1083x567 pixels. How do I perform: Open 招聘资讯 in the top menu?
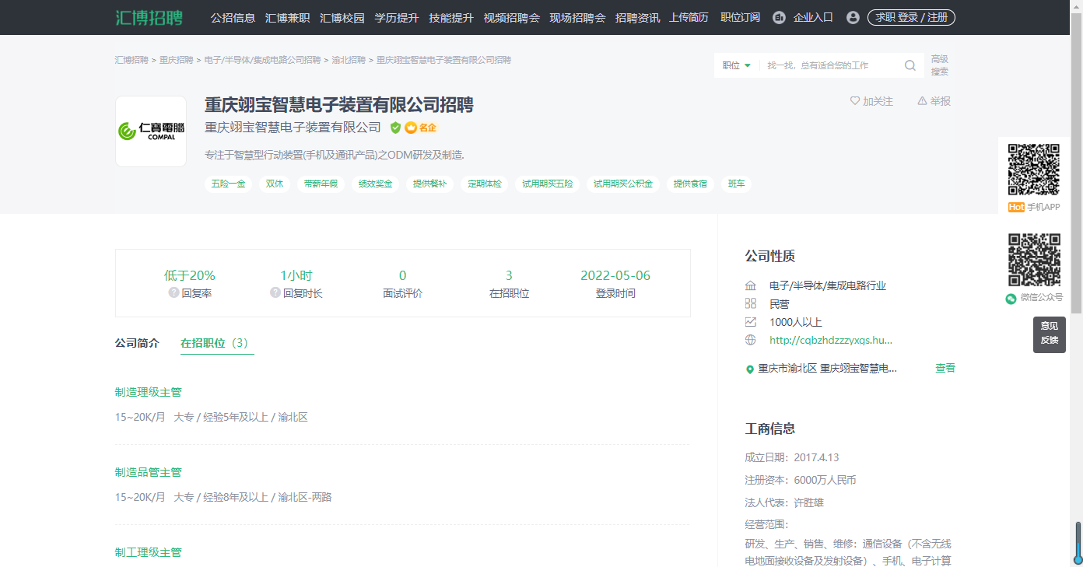pyautogui.click(x=637, y=17)
